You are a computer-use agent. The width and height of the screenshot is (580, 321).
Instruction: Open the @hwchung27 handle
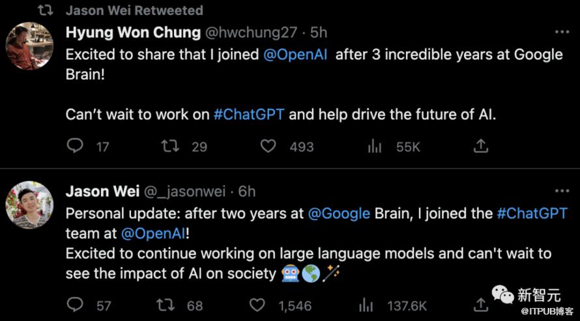tap(251, 33)
